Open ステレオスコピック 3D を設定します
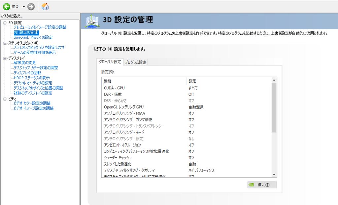 (39, 48)
